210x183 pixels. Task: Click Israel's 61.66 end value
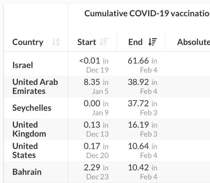click(138, 61)
